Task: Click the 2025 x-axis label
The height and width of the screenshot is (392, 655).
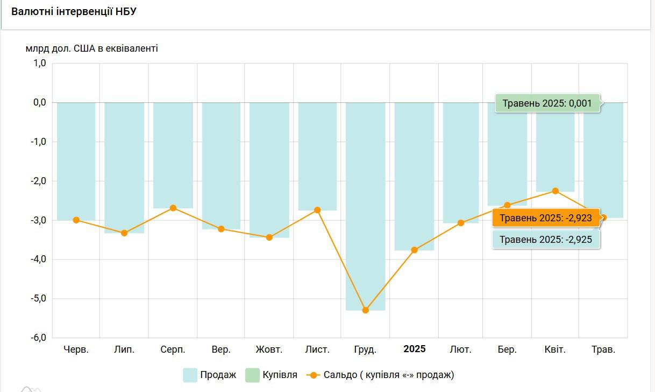Action: (415, 349)
